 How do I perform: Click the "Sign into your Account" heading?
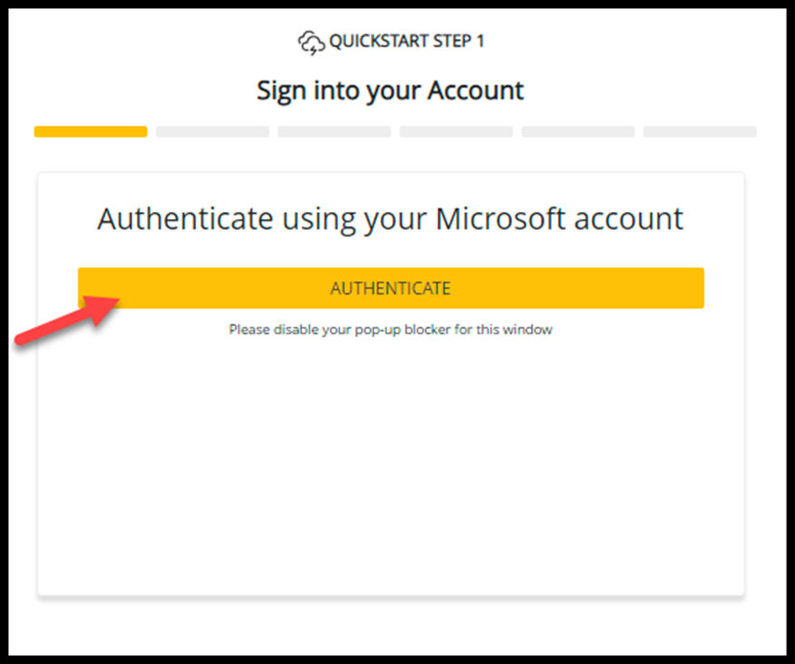point(391,91)
